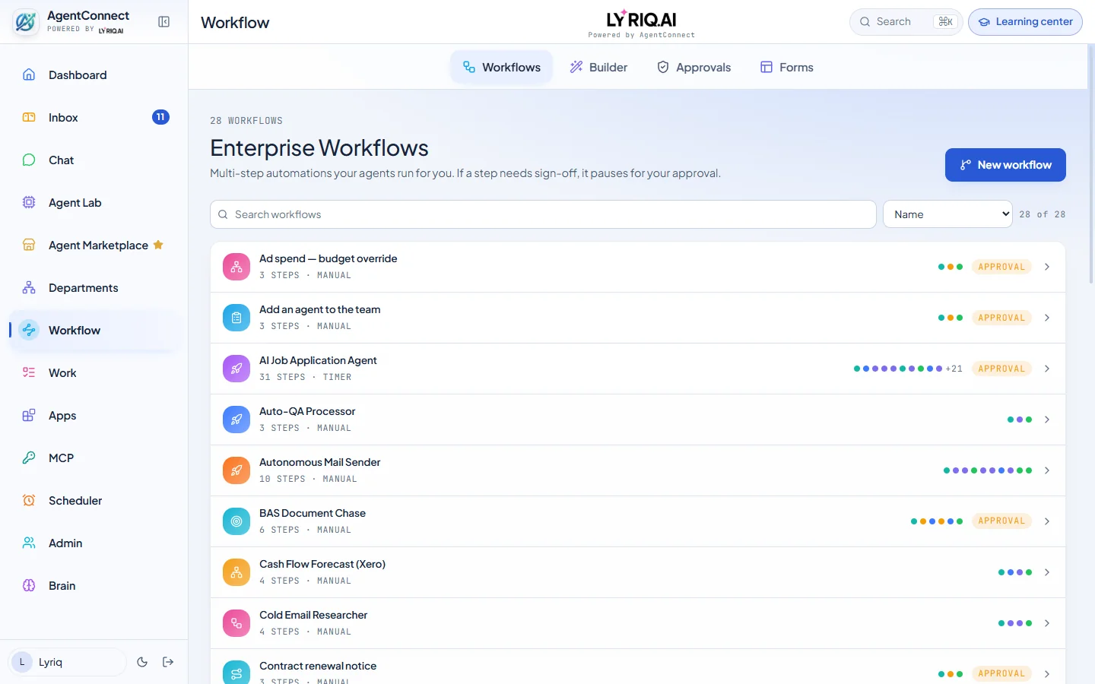Expand Add an agent to the team chevron

1047,318
